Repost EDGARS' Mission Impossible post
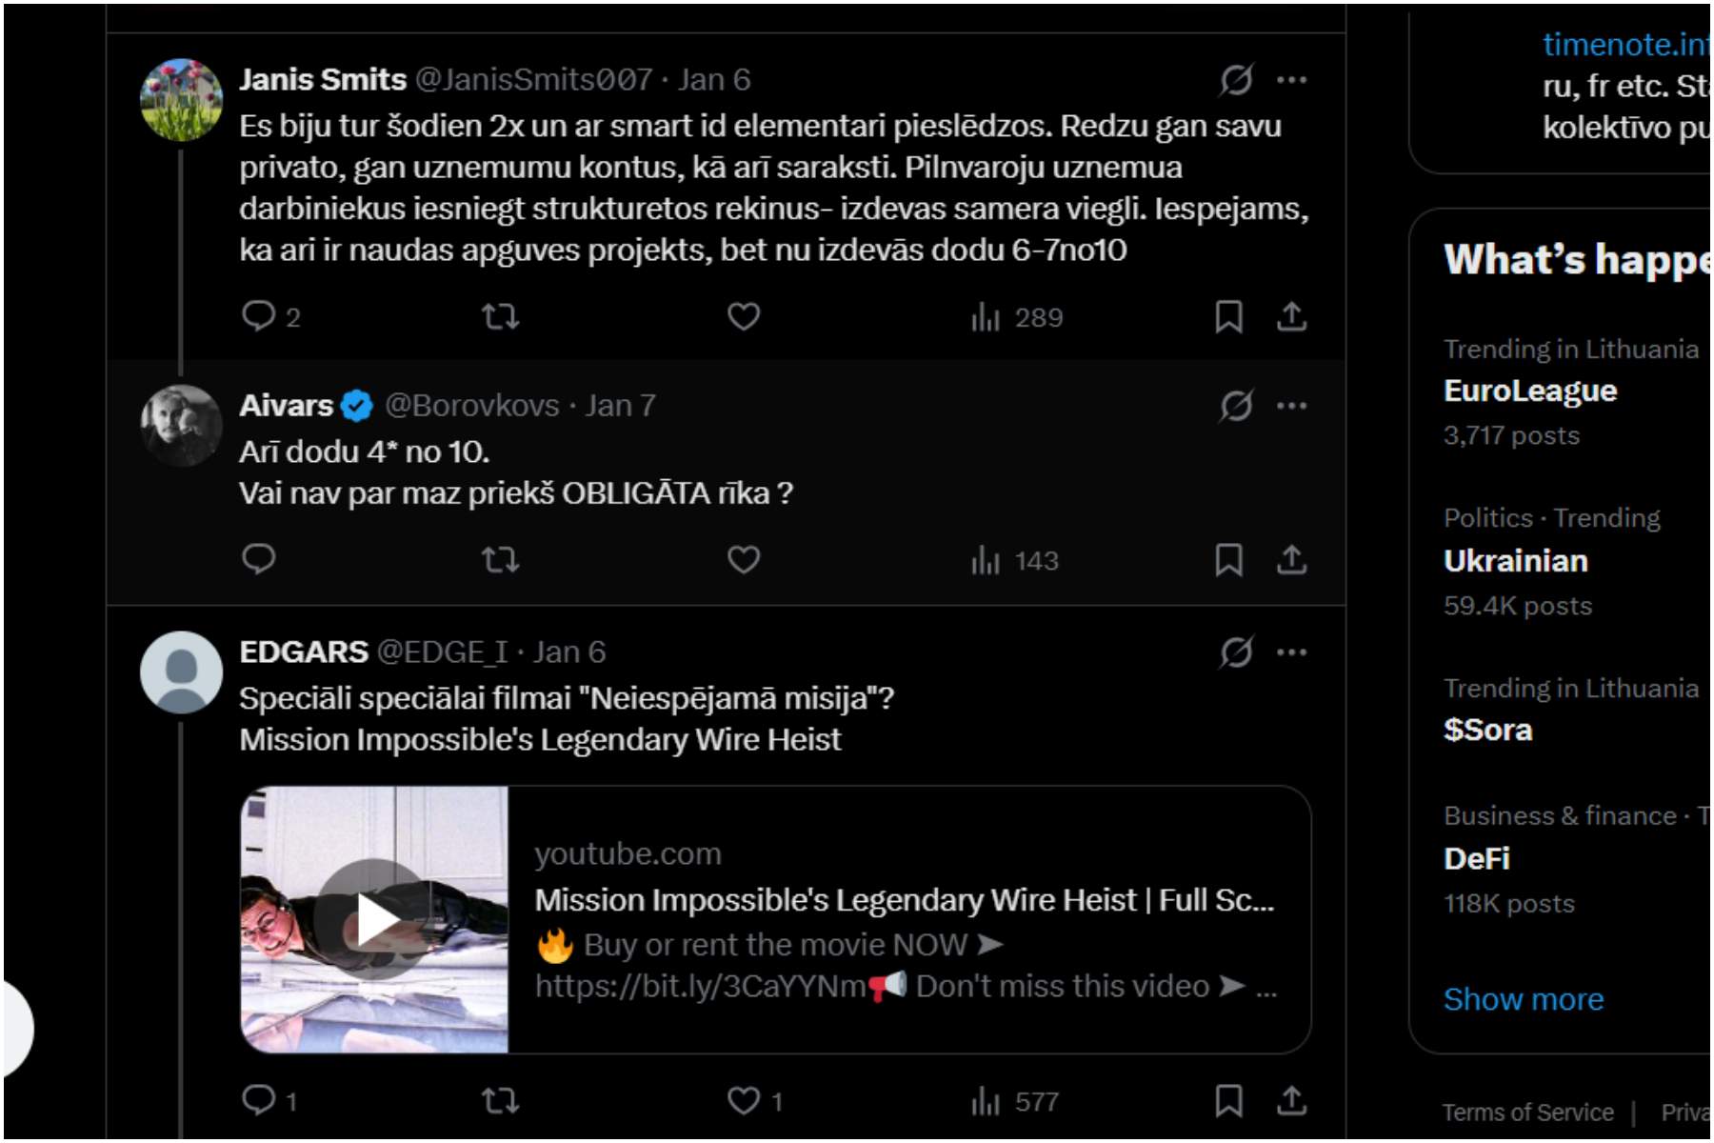The height and width of the screenshot is (1143, 1714). pyautogui.click(x=500, y=1101)
